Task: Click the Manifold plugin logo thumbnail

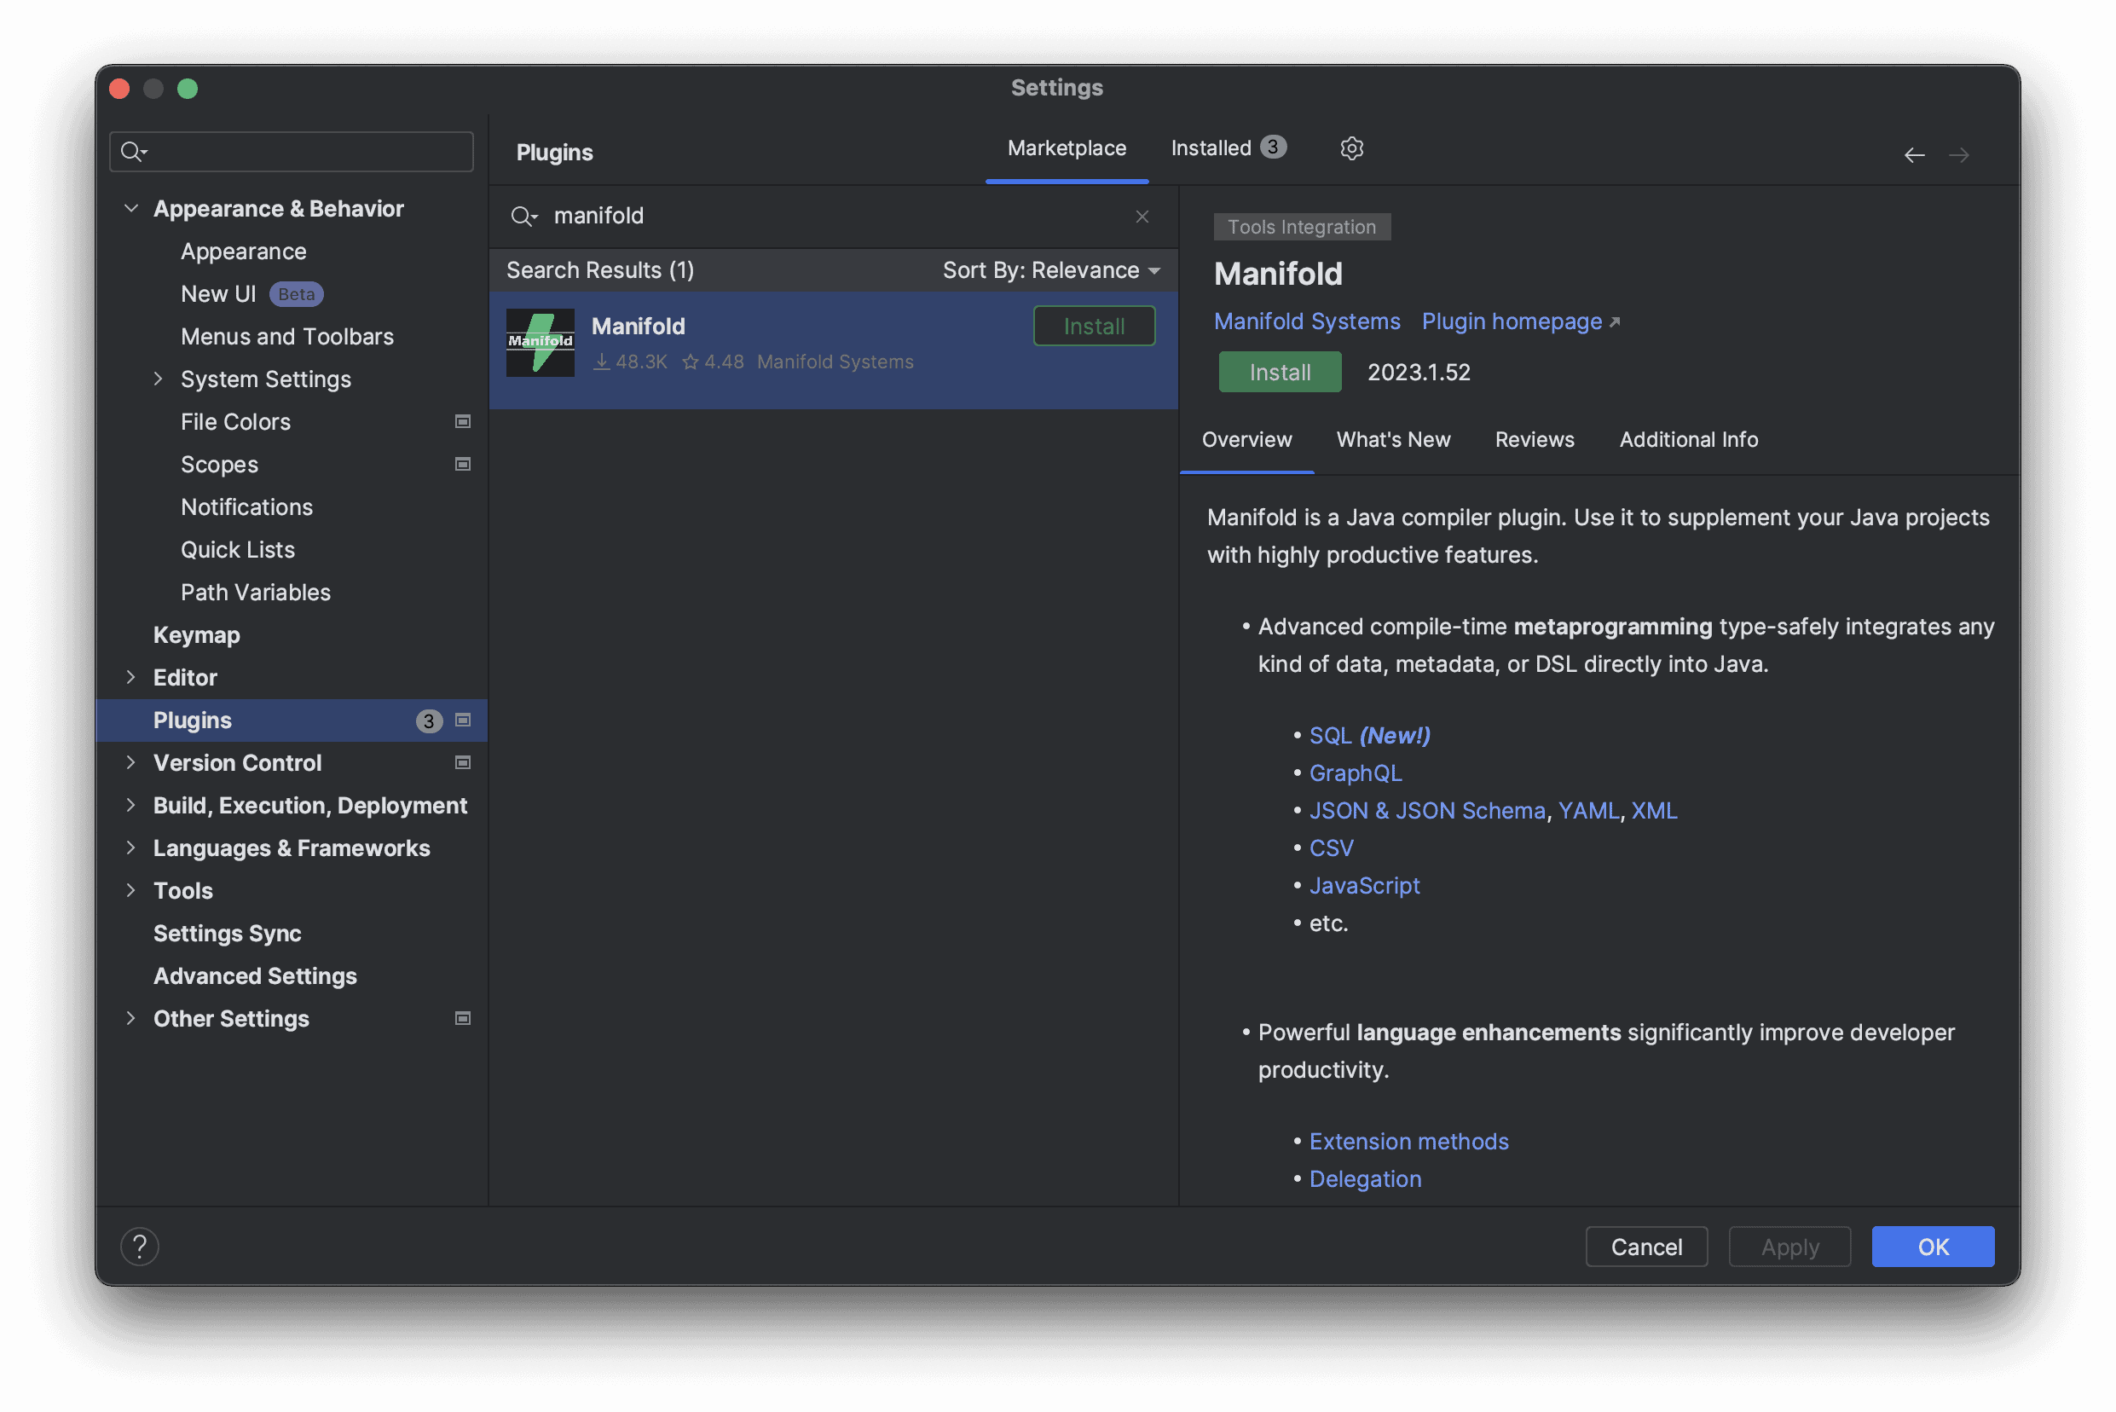Action: (x=541, y=342)
